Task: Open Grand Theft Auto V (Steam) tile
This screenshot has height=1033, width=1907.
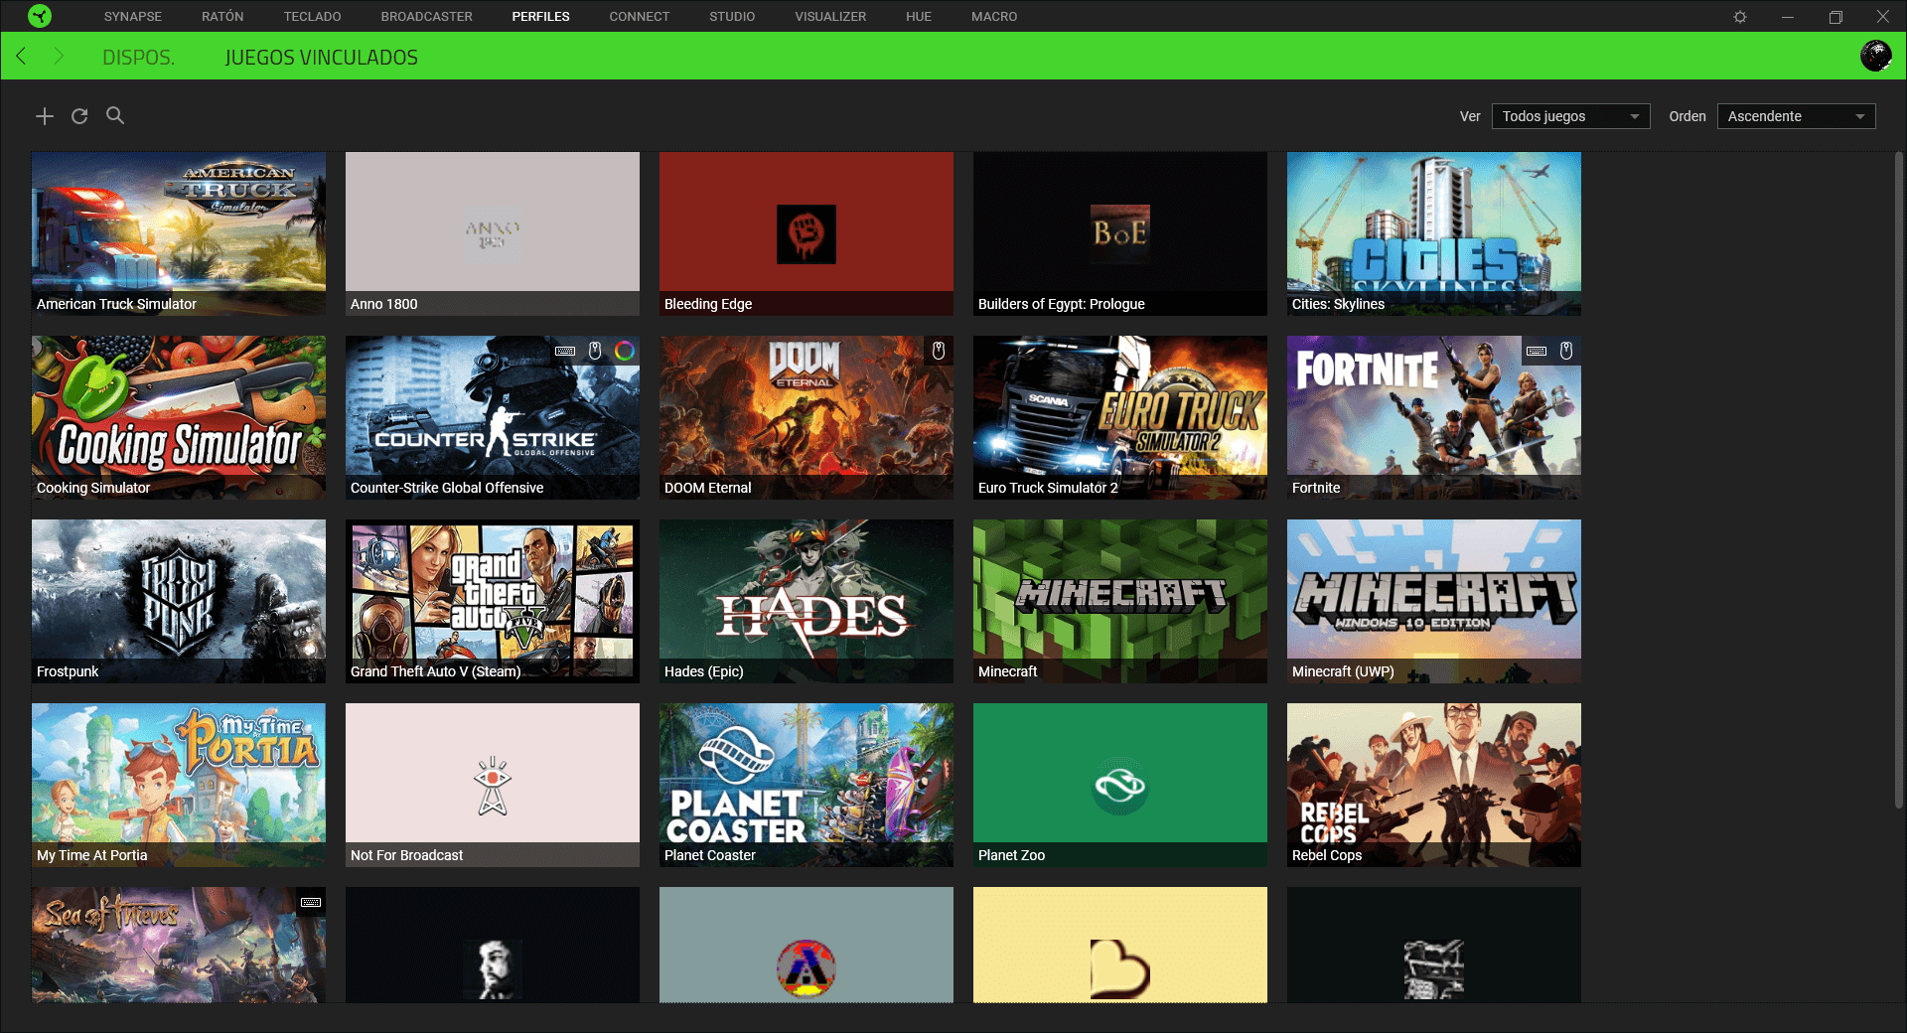Action: pyautogui.click(x=493, y=601)
